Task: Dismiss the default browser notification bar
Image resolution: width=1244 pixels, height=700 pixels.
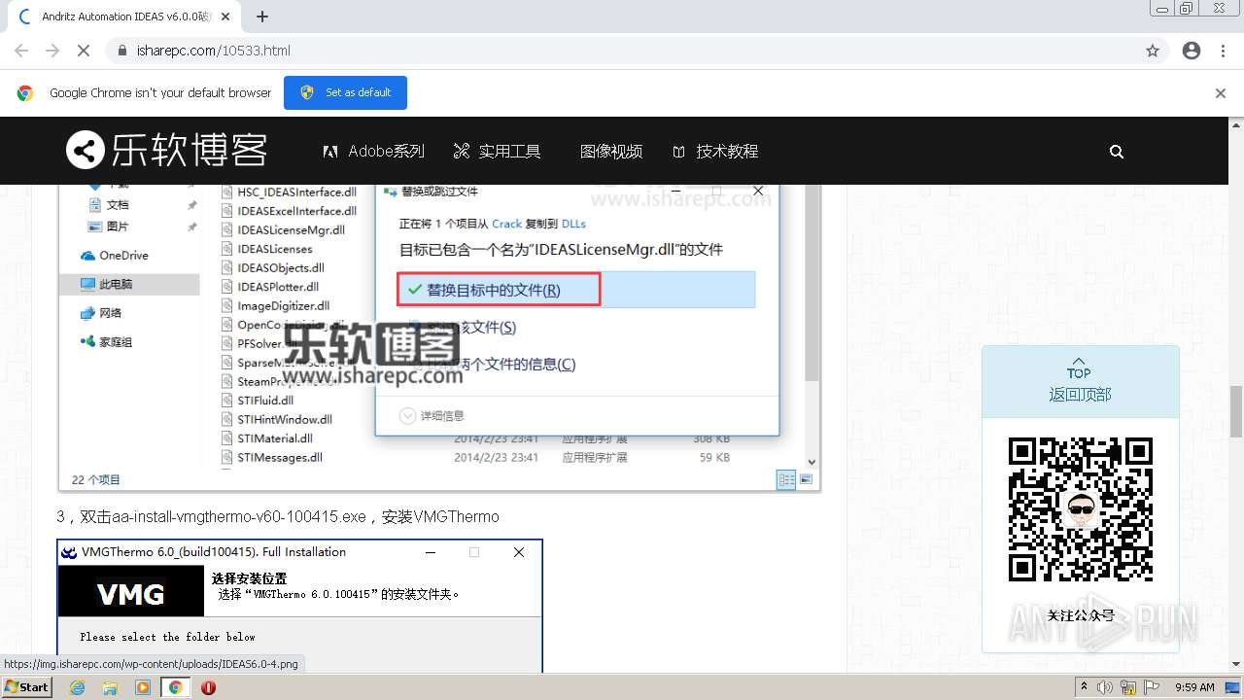Action: [1221, 93]
